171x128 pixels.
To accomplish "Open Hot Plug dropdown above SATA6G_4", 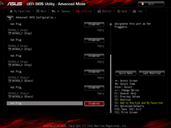I will [94, 56].
